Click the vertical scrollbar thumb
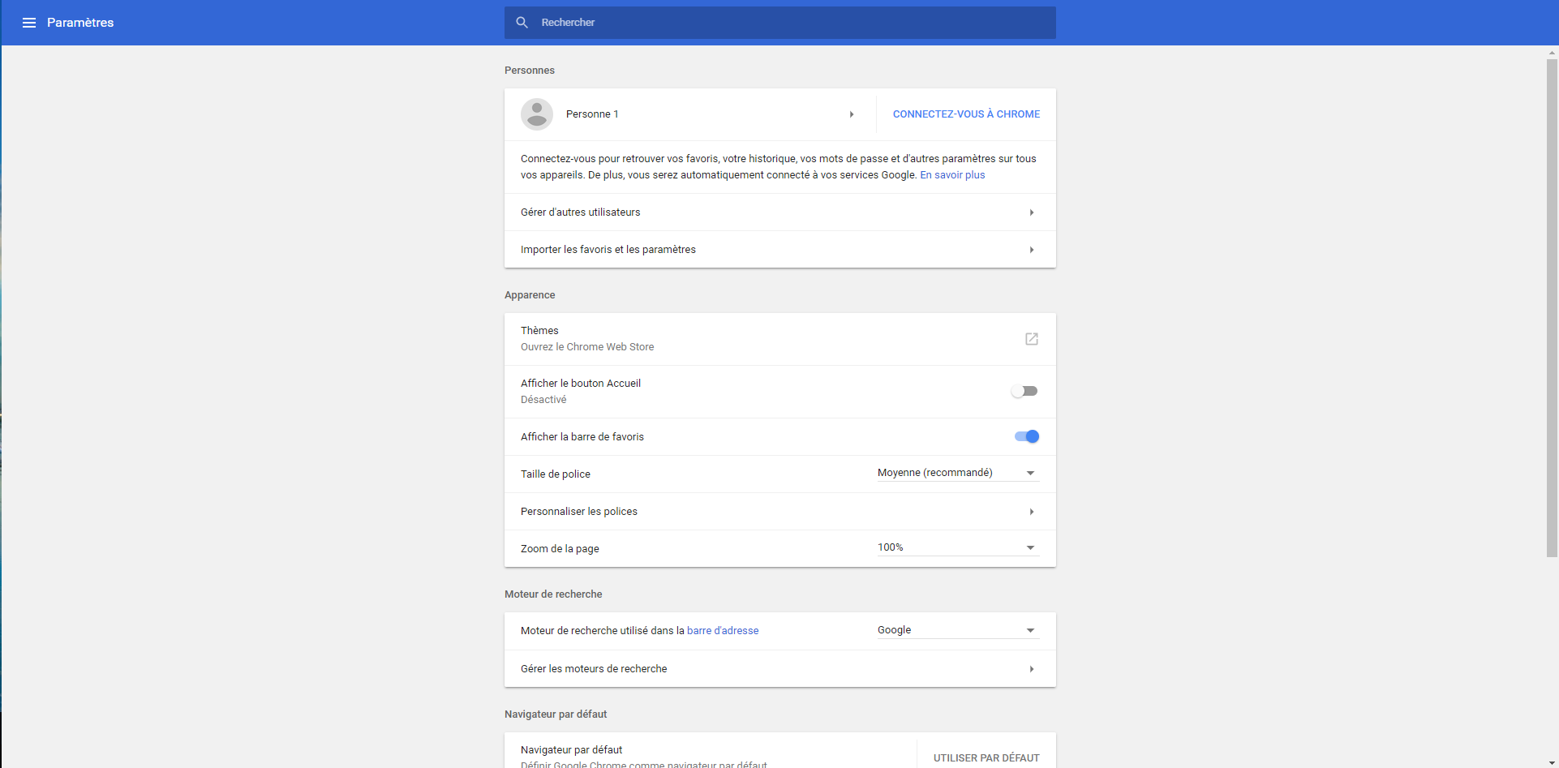Viewport: 1559px width, 768px height. pos(1552,307)
